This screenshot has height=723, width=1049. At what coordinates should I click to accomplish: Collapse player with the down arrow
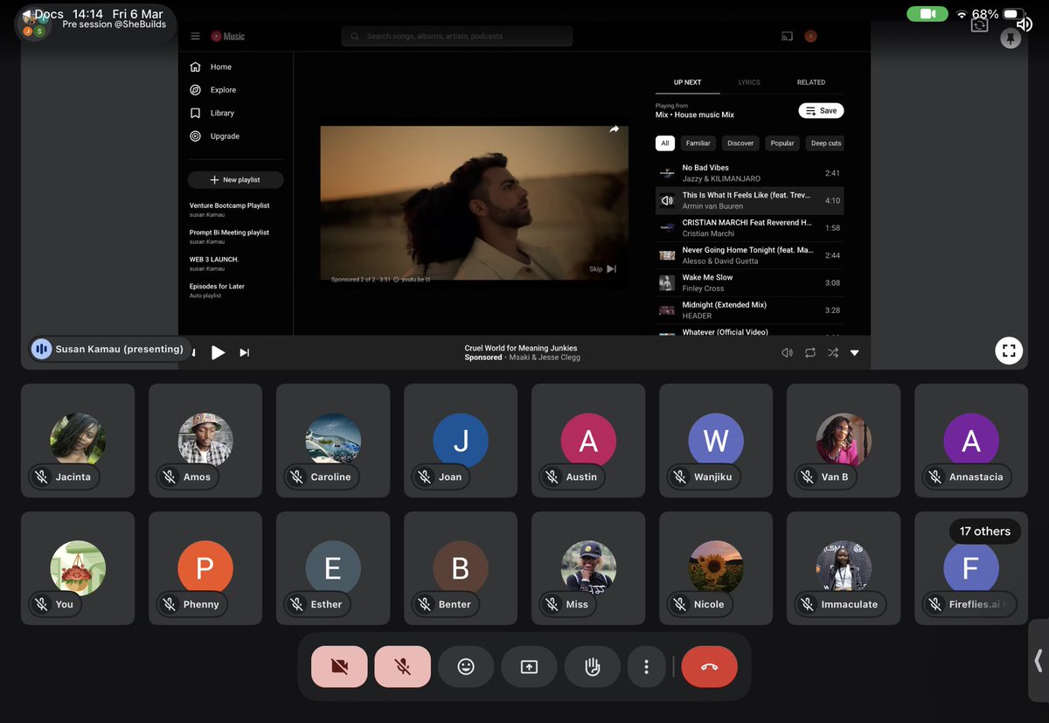click(x=855, y=352)
